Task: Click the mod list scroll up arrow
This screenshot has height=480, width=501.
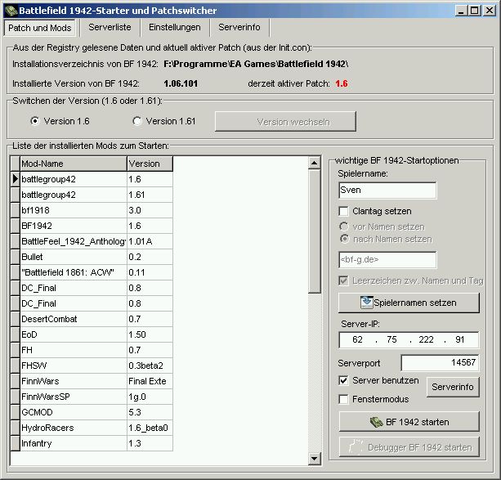Action: [315, 163]
